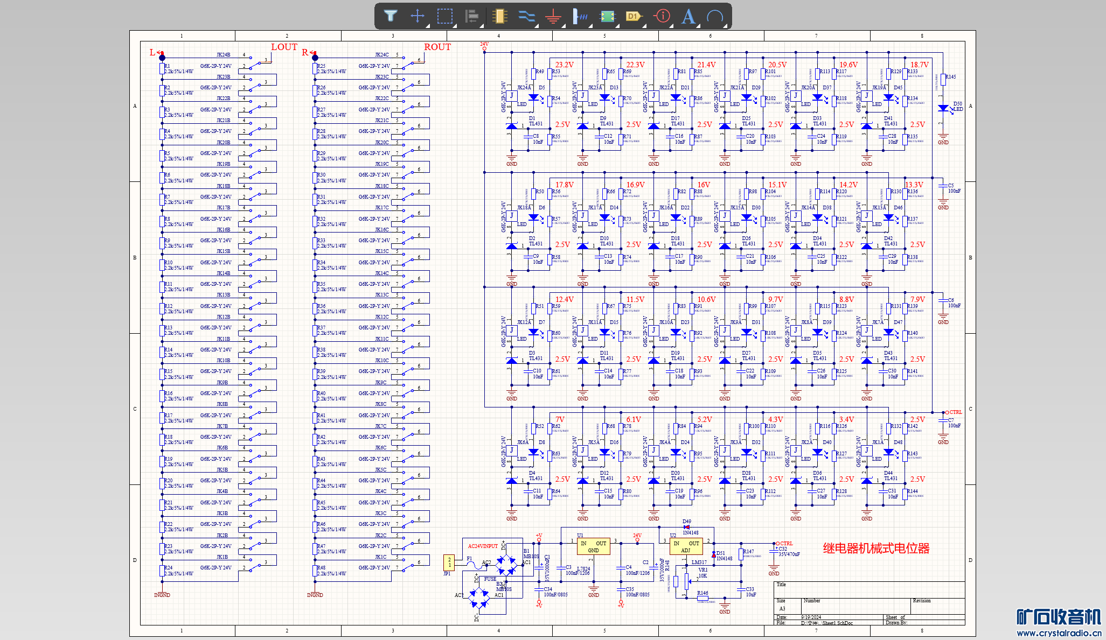Click the date 9/19/2024 in title block
The image size is (1106, 640).
point(811,617)
